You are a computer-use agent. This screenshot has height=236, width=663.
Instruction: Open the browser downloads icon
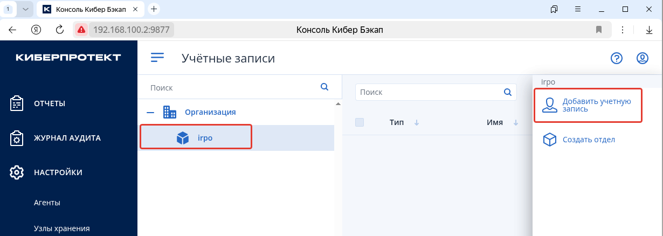[x=650, y=30]
